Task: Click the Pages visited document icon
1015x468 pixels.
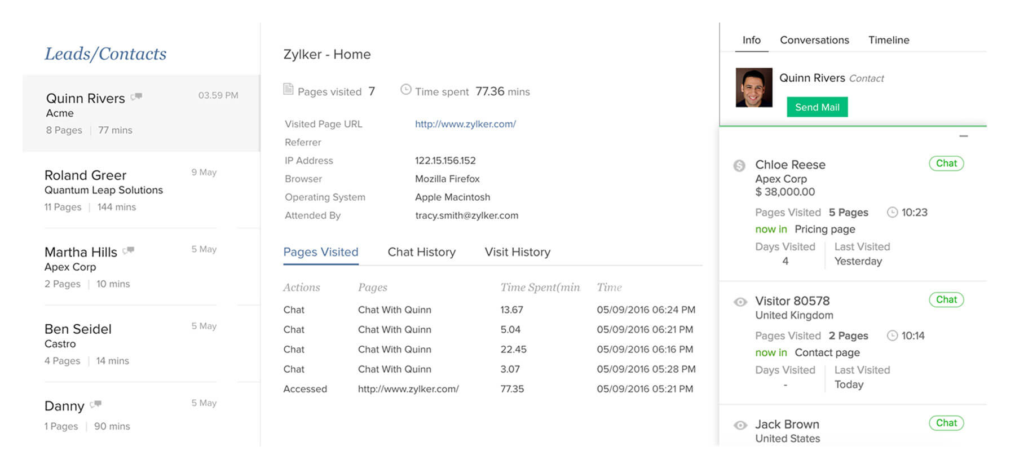Action: pos(288,89)
